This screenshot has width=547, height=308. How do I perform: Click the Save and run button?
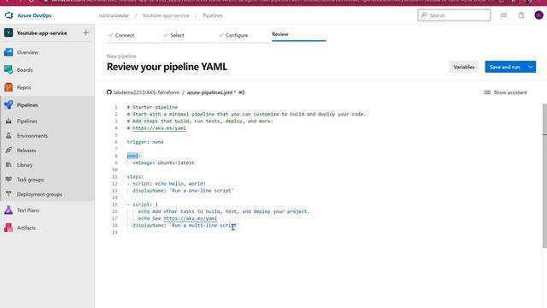click(x=505, y=67)
